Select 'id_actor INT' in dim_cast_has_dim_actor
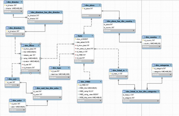The image size is (179, 116). coord(47,94)
